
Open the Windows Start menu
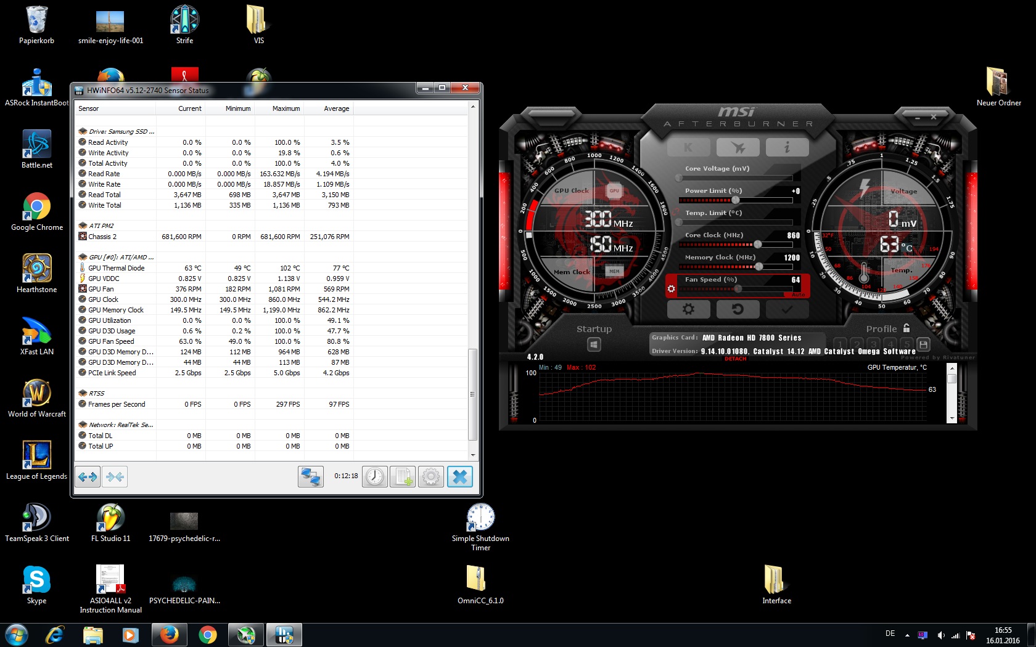[x=16, y=635]
